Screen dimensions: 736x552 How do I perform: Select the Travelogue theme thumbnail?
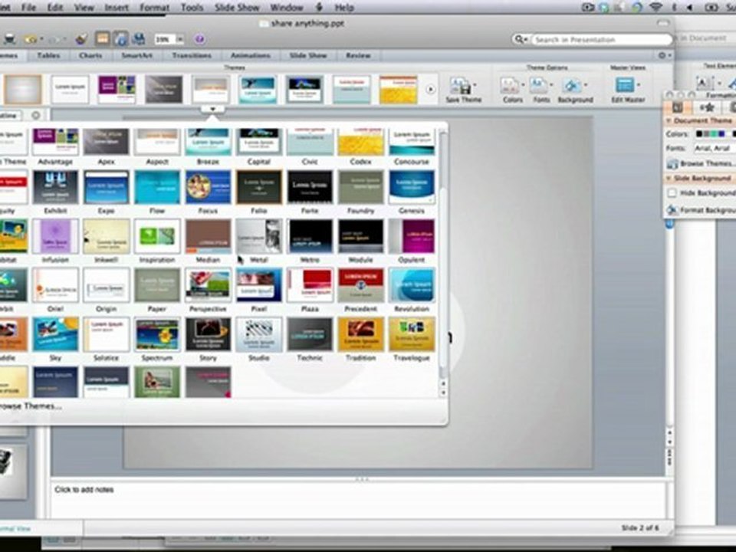pyautogui.click(x=412, y=335)
